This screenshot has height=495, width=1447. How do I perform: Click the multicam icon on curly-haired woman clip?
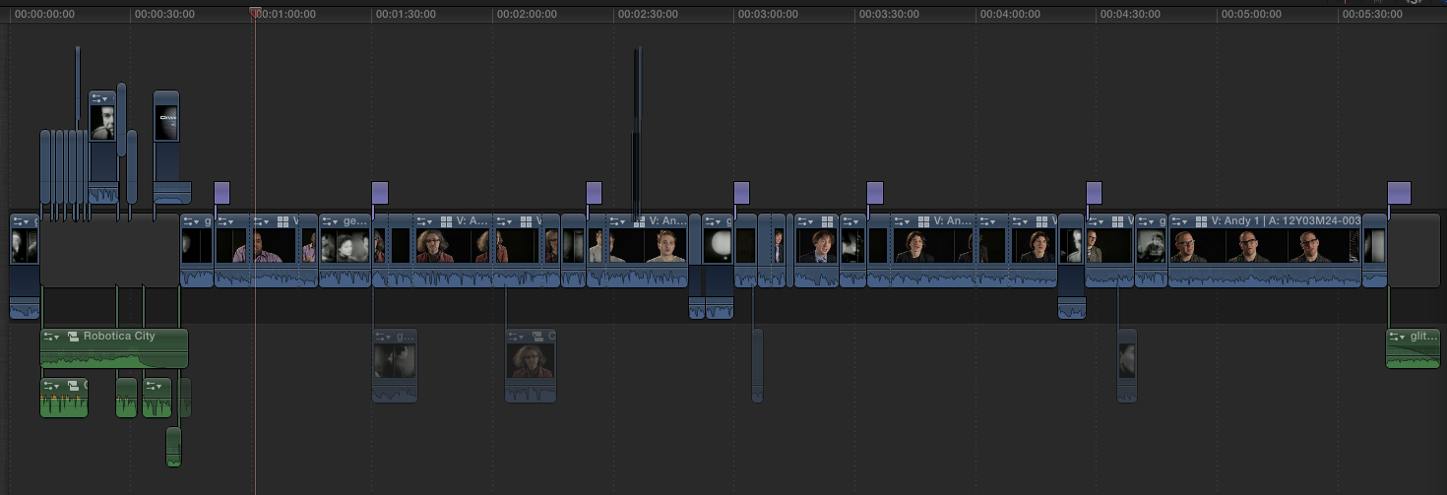(446, 221)
